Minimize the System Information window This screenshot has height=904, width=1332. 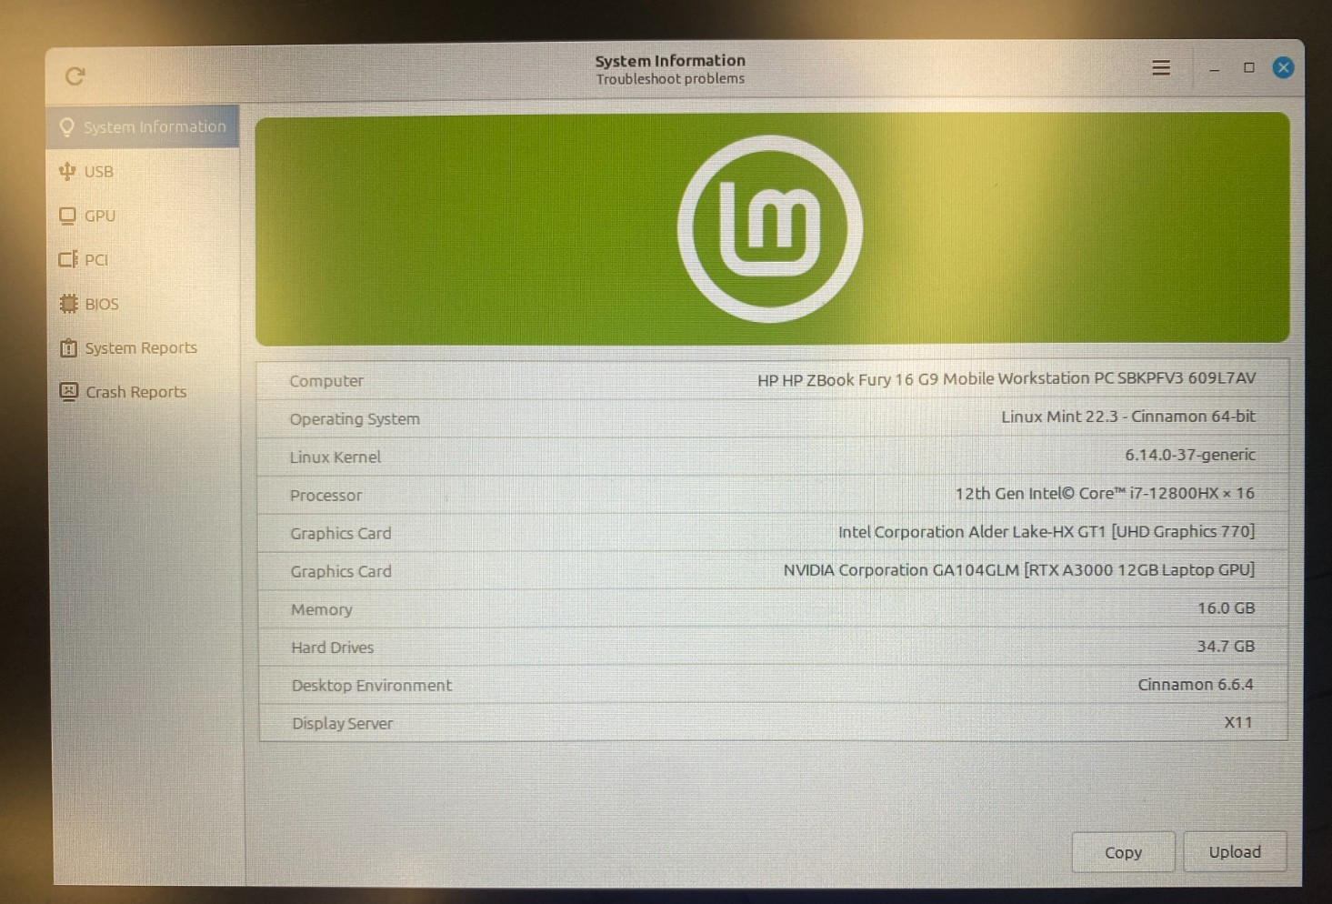click(1214, 68)
